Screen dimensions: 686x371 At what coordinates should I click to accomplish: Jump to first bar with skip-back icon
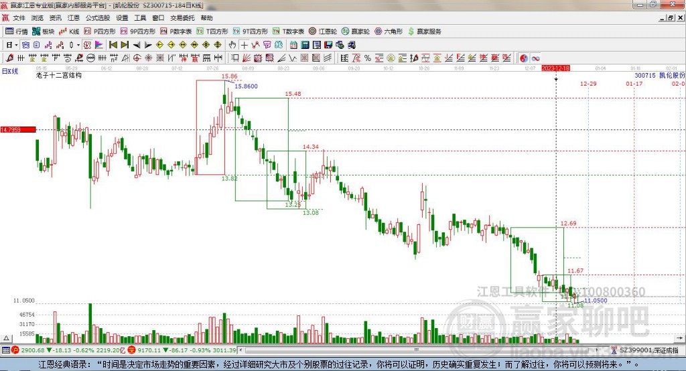click(113, 45)
